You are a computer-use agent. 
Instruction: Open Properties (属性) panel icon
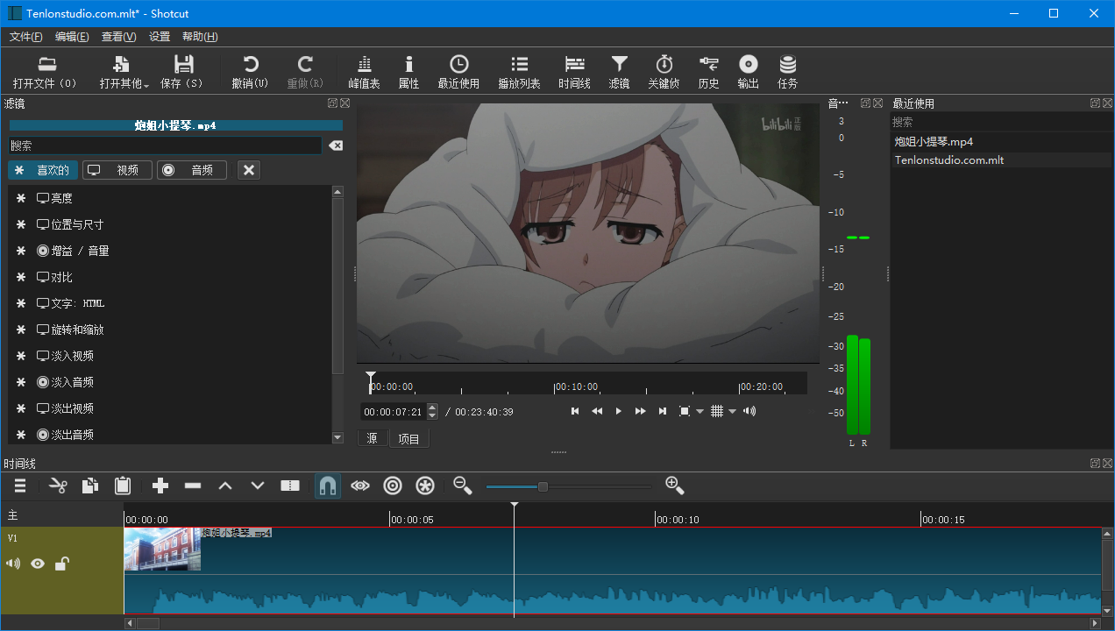[x=408, y=65]
